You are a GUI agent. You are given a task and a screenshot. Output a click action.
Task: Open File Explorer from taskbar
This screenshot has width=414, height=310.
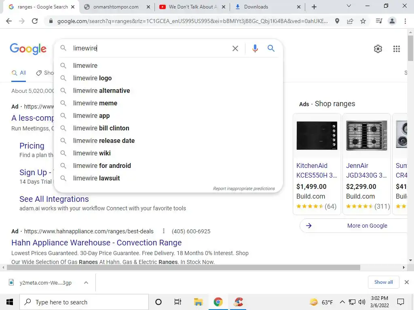[x=198, y=302]
